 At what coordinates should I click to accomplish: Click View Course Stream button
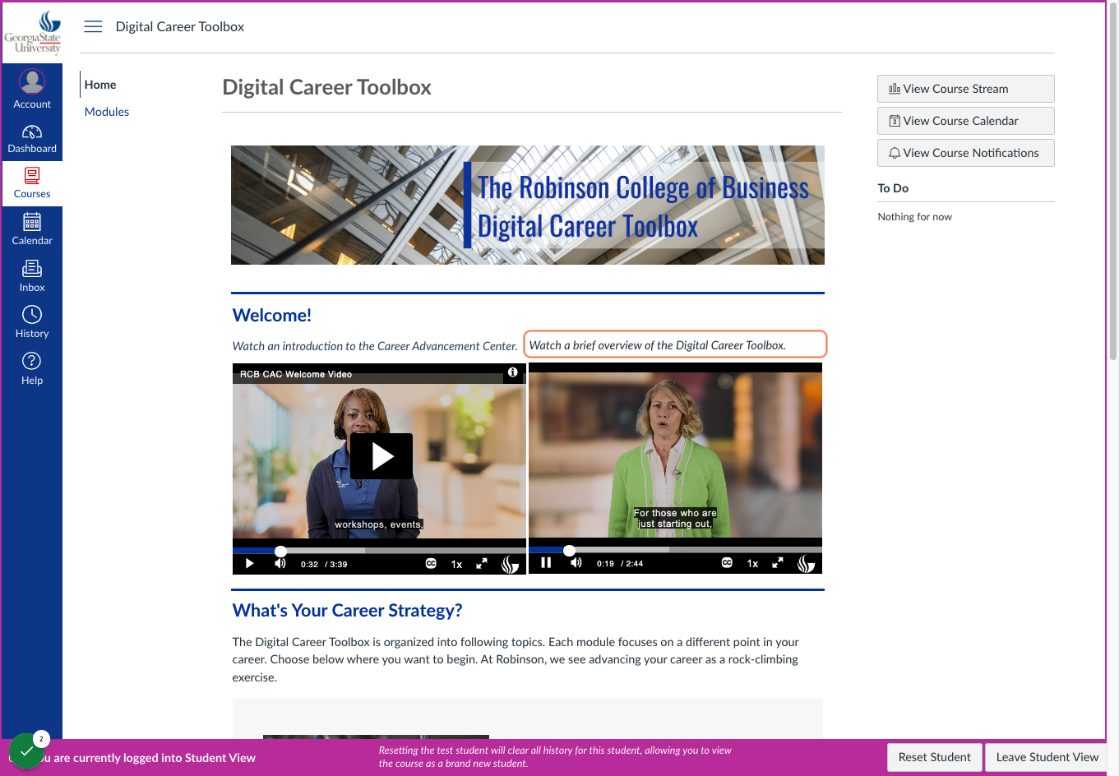(966, 89)
